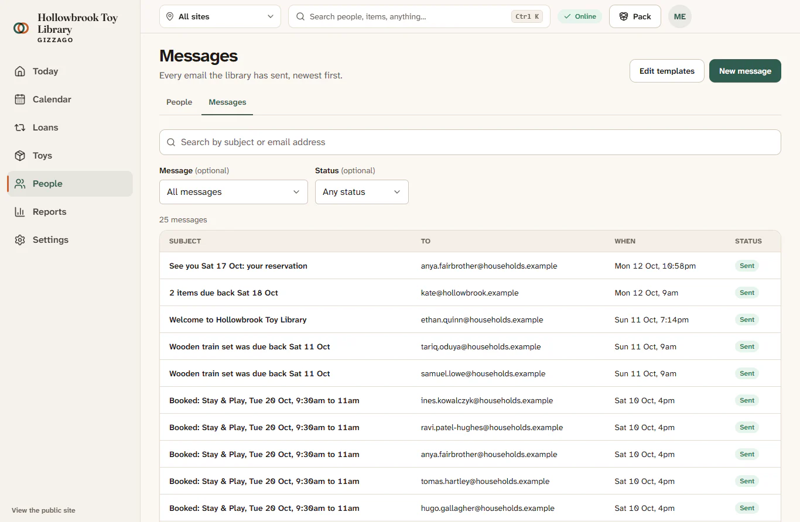Focus the Search people, items, anything field
Image resolution: width=800 pixels, height=522 pixels.
(419, 16)
